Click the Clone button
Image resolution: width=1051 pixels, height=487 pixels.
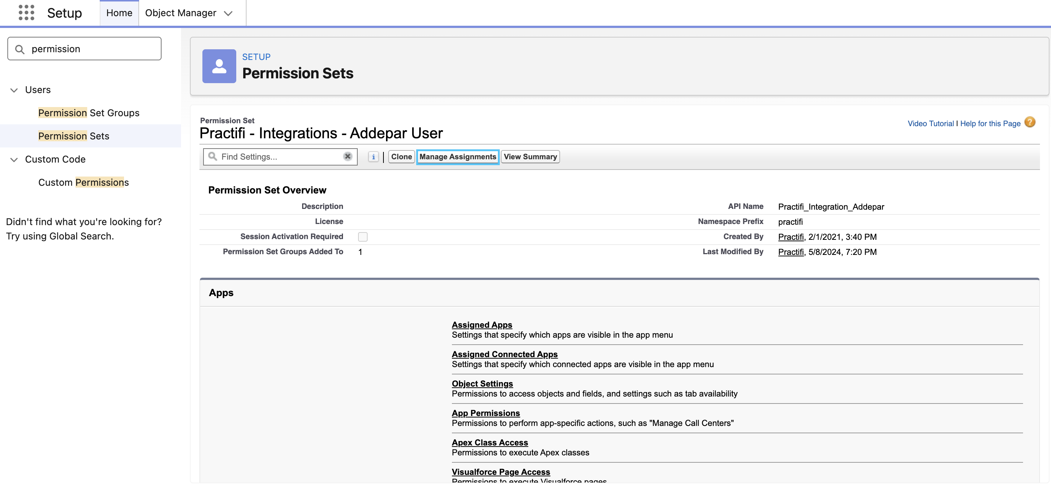tap(401, 157)
